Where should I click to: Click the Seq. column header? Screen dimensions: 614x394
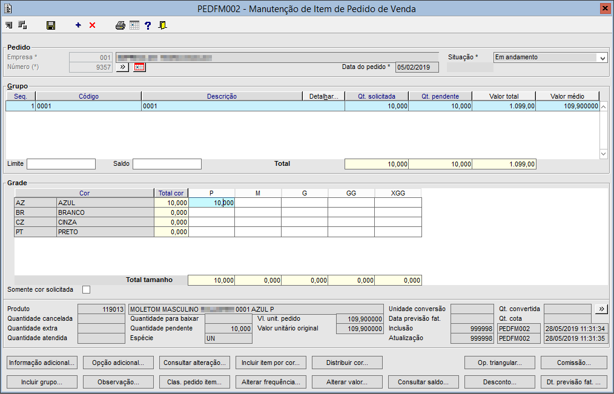click(21, 96)
